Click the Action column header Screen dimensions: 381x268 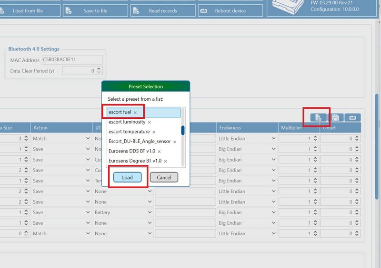61,127
